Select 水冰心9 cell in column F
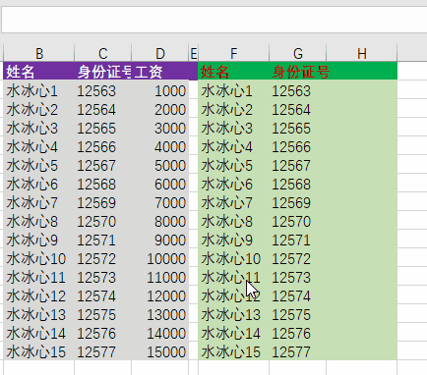Screen dimensions: 427x375 coord(233,240)
